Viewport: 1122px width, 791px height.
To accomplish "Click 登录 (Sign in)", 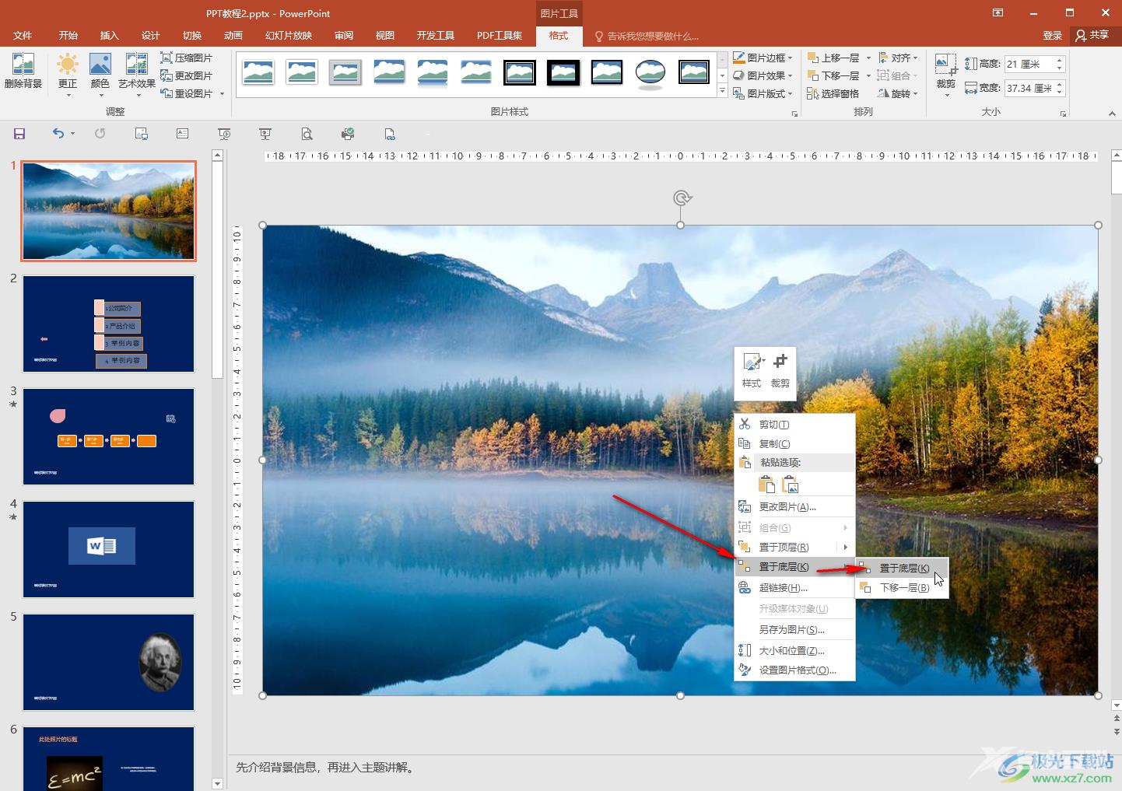I will point(1053,36).
